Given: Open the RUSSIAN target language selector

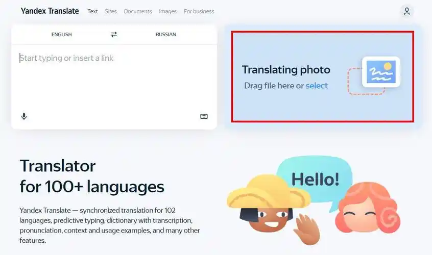Looking at the screenshot, I should point(166,34).
